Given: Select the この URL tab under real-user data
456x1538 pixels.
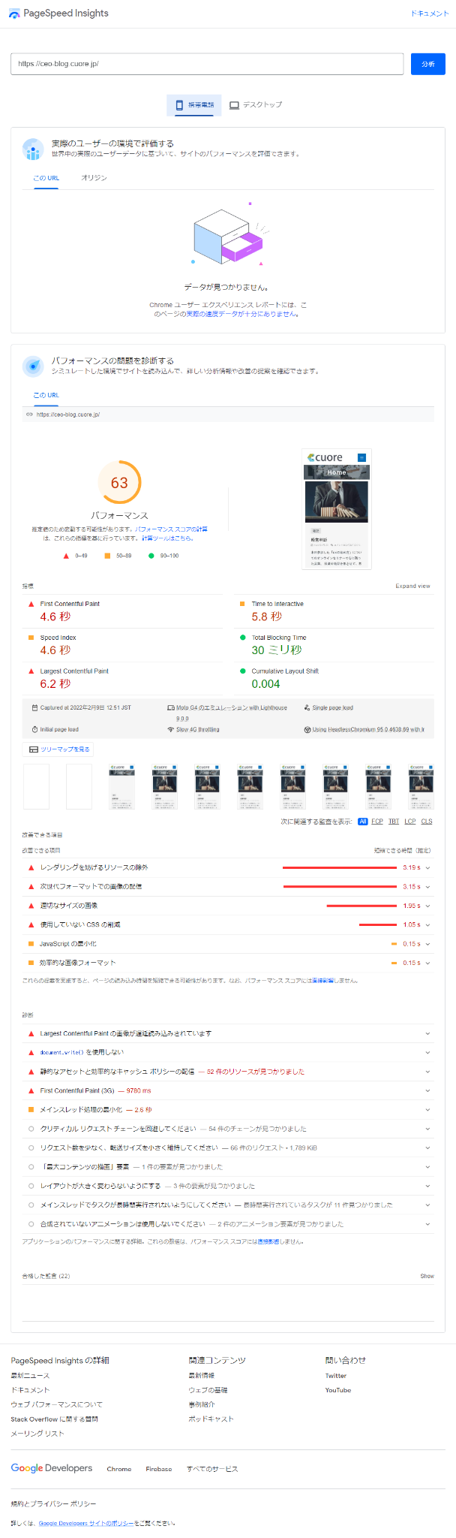Looking at the screenshot, I should point(46,178).
